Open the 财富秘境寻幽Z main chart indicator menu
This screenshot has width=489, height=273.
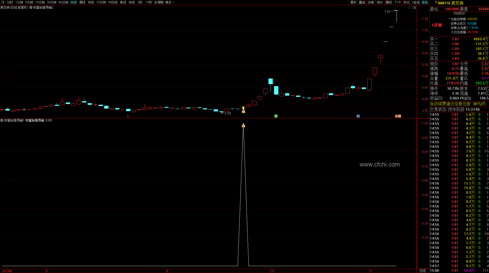point(31,8)
